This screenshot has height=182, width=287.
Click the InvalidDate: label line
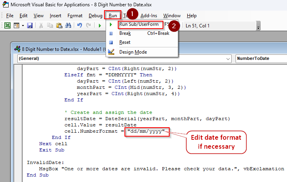click(x=46, y=162)
